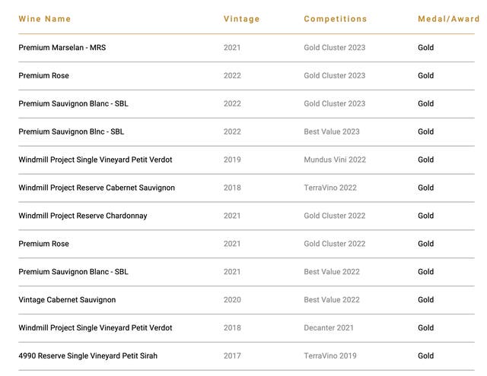Click the 2017 vintage value
The height and width of the screenshot is (376, 487).
[232, 355]
